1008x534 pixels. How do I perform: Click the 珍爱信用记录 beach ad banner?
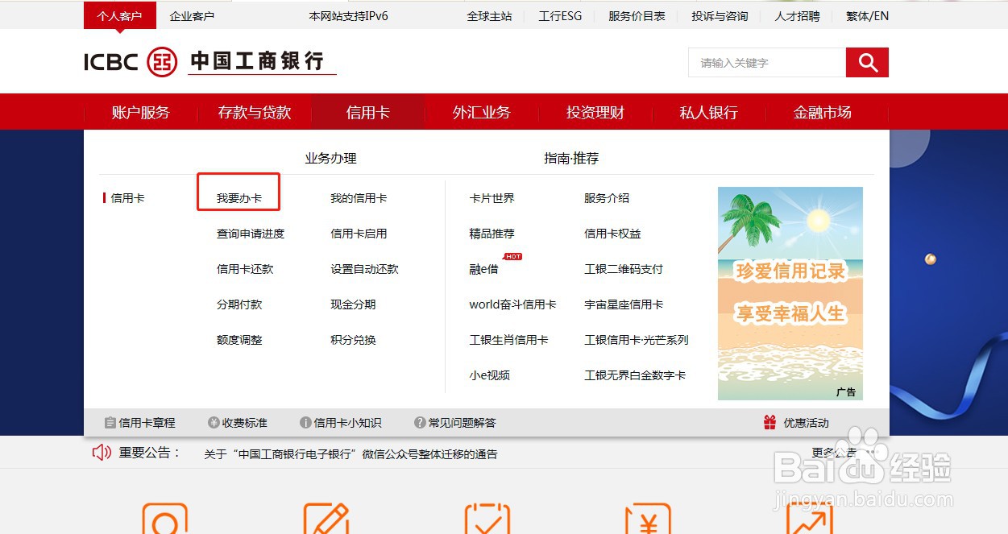[790, 293]
